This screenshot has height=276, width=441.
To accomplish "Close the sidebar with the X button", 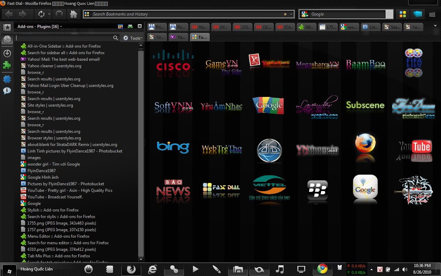I will (x=140, y=26).
